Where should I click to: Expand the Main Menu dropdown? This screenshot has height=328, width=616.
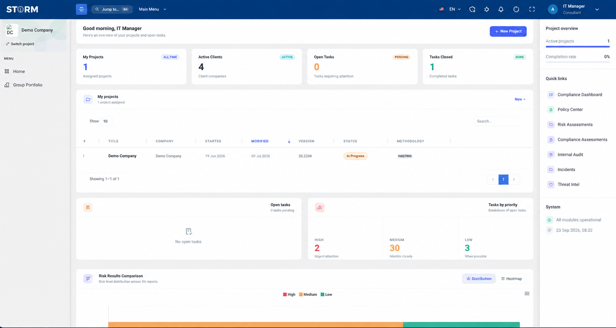(152, 9)
